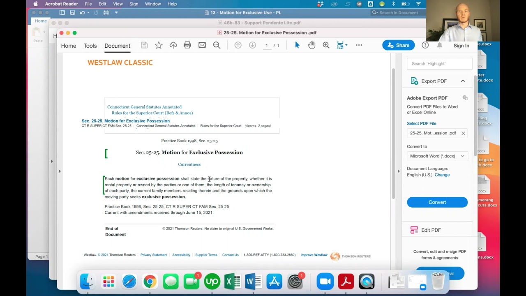Show more tools via the ellipsis button
The height and width of the screenshot is (296, 526).
(x=359, y=45)
